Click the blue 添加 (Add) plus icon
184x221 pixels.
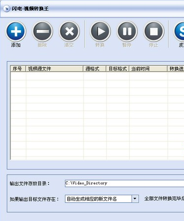pos(16,31)
